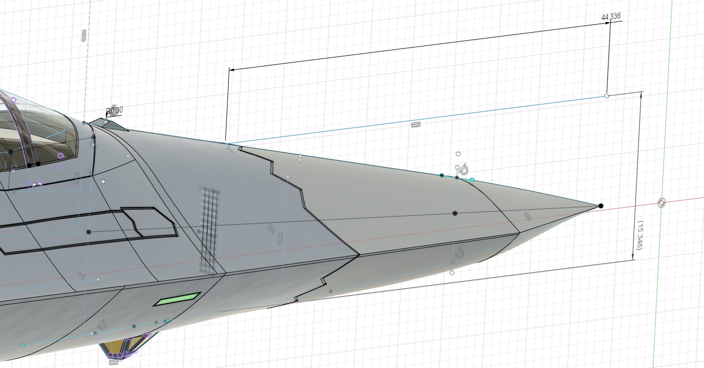
Task: Select perpendicular constraint icon at blue line start
Action: [229, 147]
